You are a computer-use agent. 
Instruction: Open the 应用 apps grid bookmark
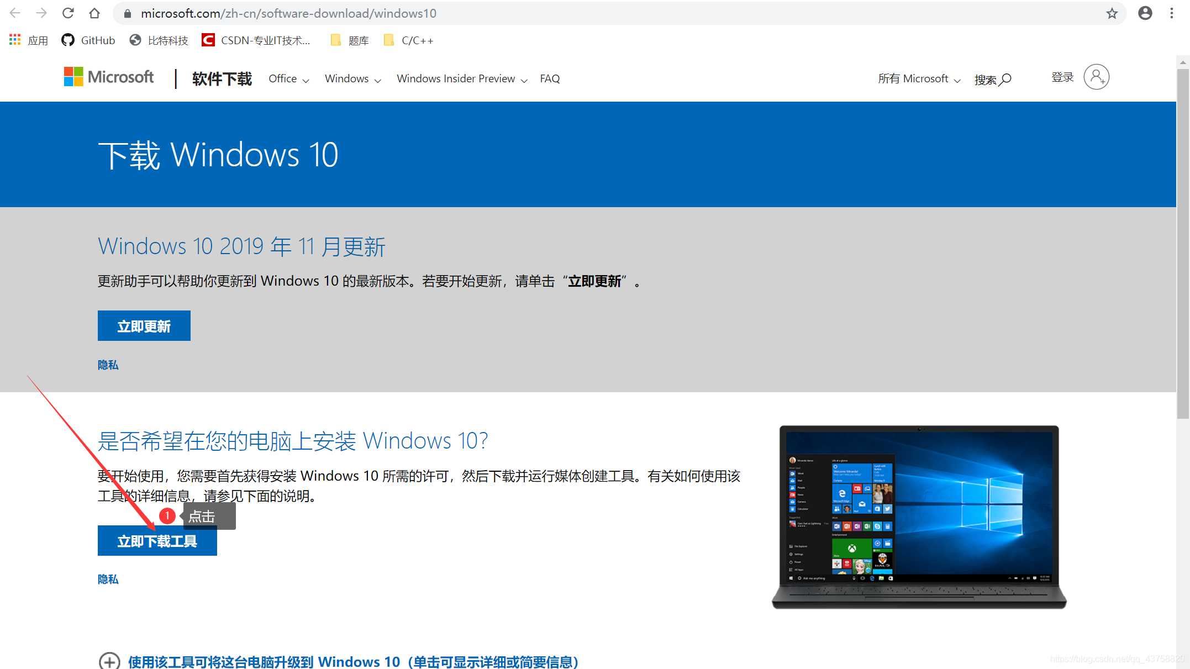click(x=29, y=40)
